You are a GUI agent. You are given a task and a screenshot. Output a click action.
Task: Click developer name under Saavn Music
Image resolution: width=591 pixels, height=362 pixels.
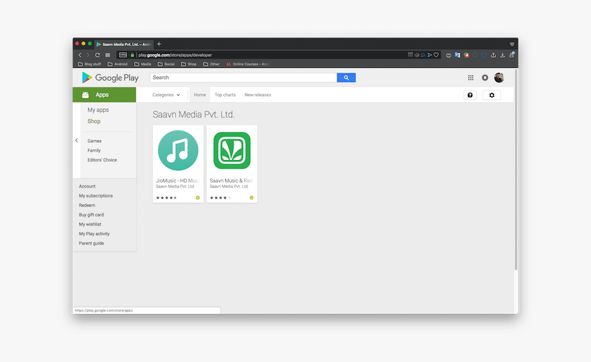pos(229,186)
